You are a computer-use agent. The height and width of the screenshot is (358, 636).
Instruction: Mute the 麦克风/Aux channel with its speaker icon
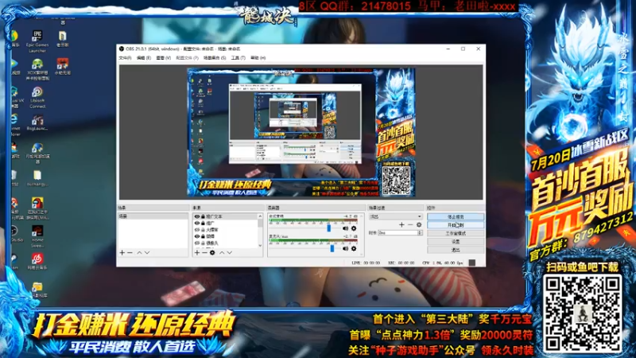(345, 248)
